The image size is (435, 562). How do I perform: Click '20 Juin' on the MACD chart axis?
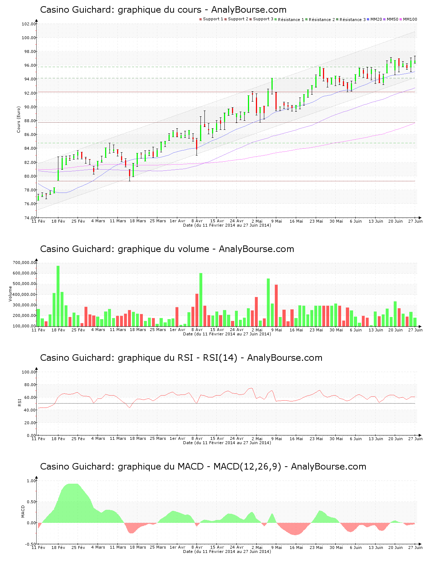pos(396,547)
